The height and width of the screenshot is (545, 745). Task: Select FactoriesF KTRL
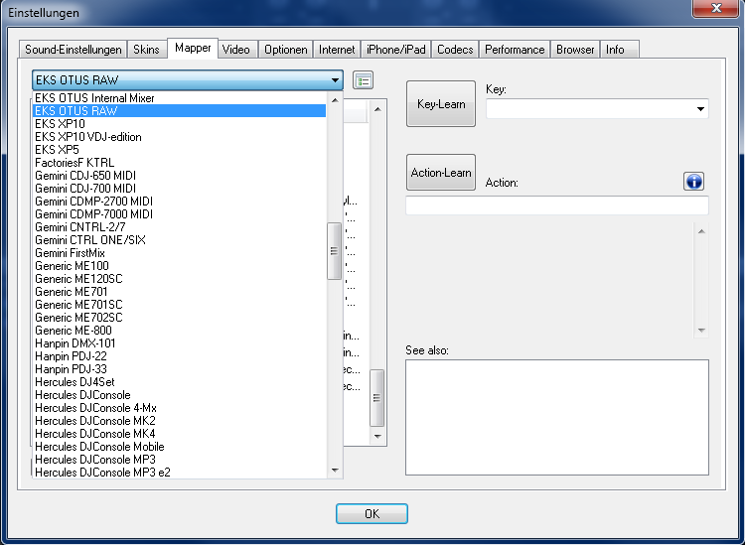(180, 163)
